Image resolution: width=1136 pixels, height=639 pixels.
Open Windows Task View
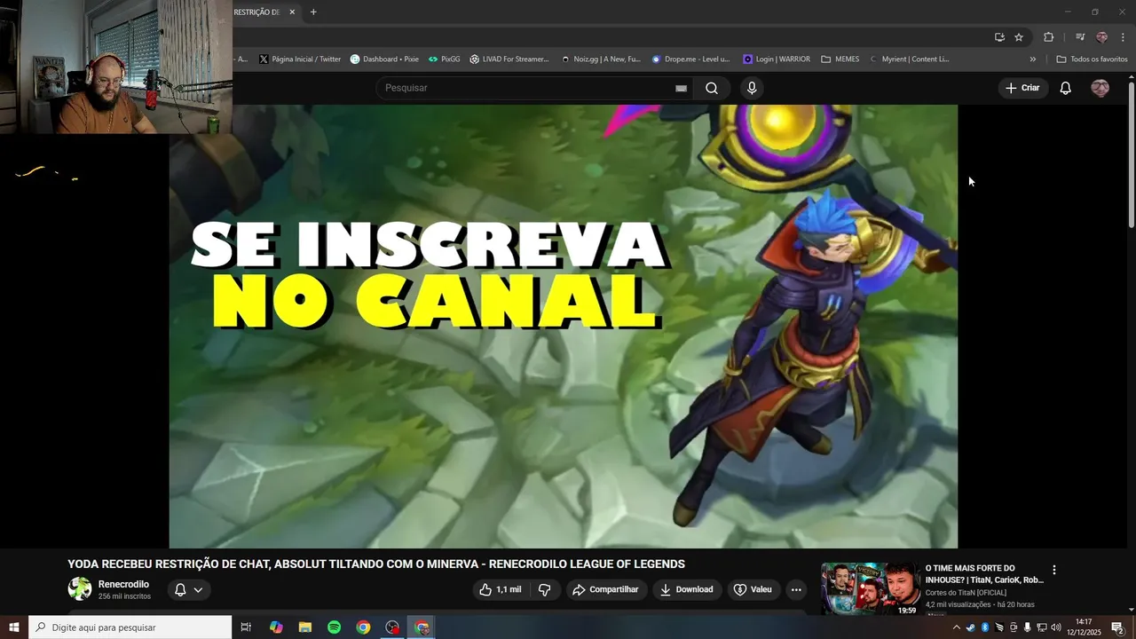coord(247,627)
